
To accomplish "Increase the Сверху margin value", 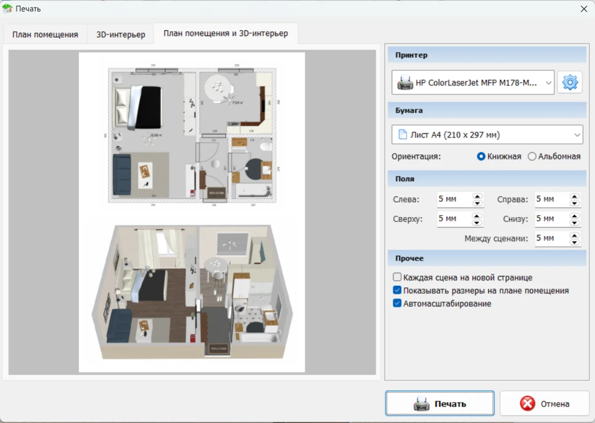I will [x=477, y=216].
